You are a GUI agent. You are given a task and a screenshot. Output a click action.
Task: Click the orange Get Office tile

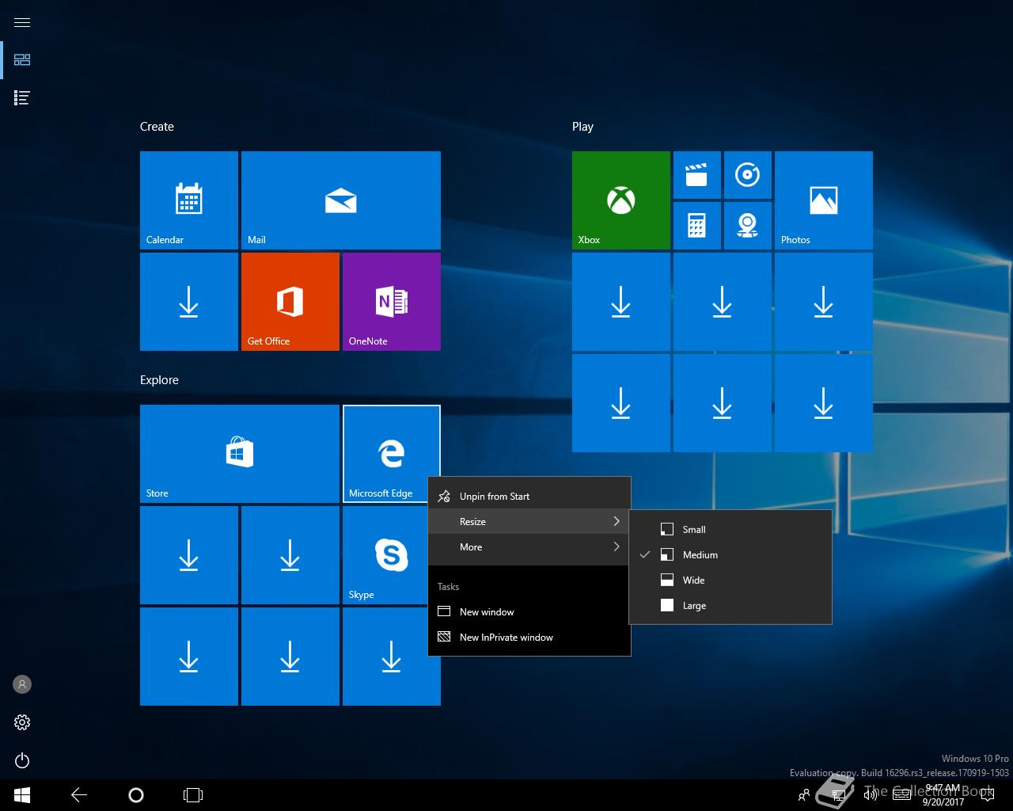tap(290, 302)
